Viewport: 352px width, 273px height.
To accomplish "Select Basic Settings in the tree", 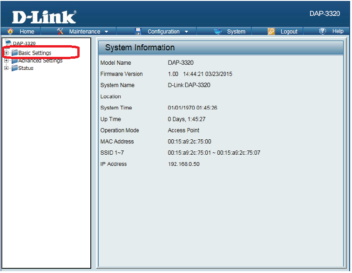I will click(x=35, y=53).
